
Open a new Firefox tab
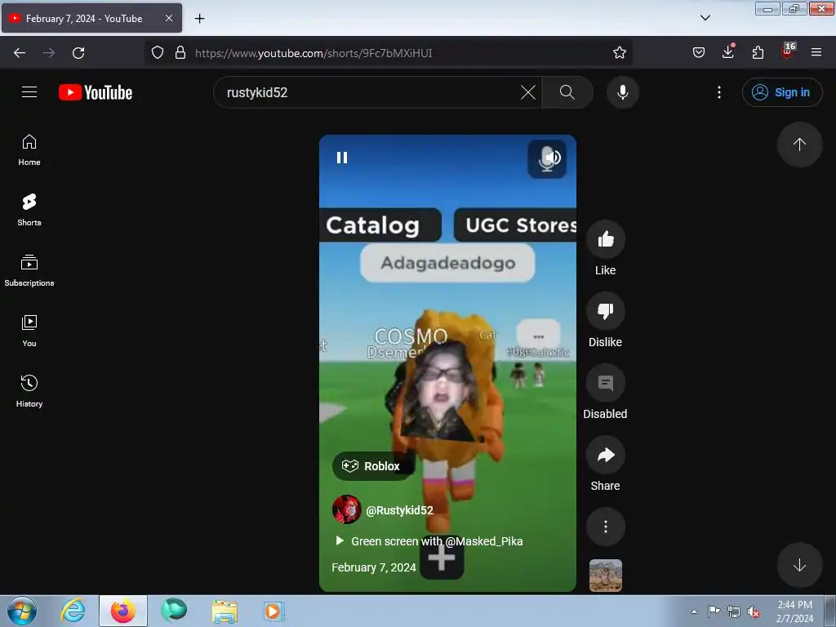[199, 18]
